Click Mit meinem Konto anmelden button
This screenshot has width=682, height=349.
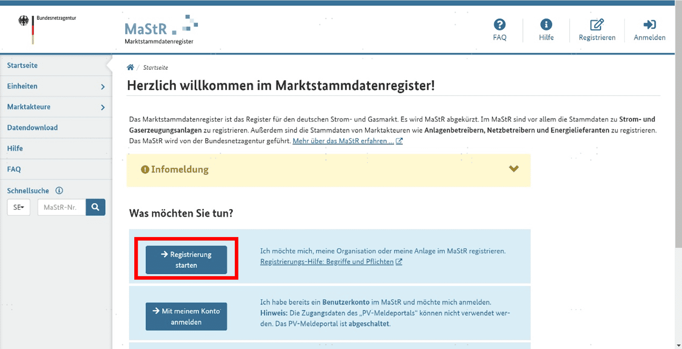pos(186,317)
